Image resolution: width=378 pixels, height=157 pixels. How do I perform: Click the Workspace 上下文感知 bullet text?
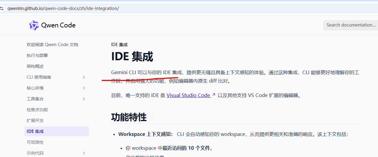146,134
